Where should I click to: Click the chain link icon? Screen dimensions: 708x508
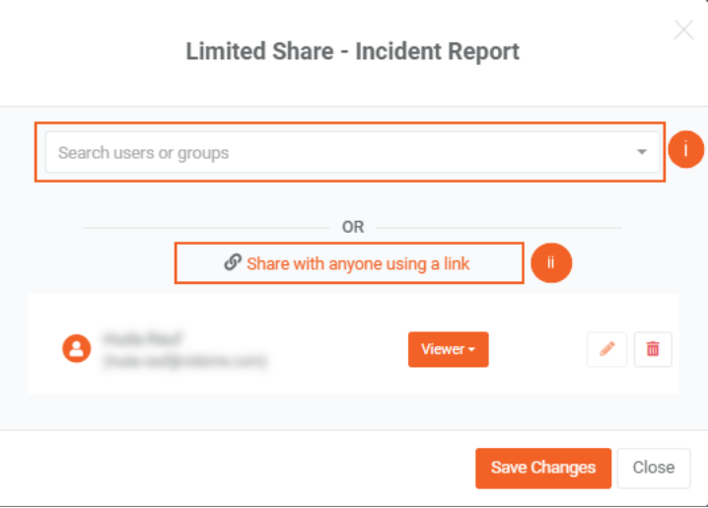(x=233, y=262)
